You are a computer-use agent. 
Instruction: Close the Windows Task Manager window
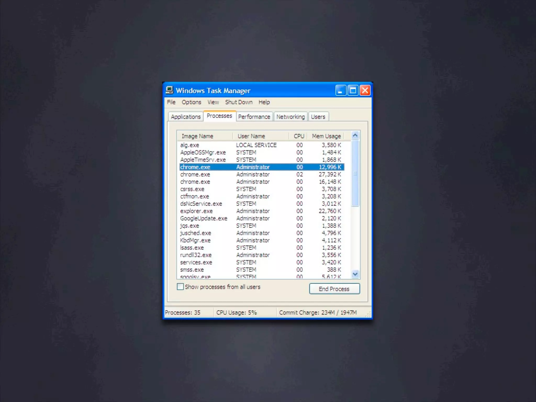pyautogui.click(x=365, y=91)
